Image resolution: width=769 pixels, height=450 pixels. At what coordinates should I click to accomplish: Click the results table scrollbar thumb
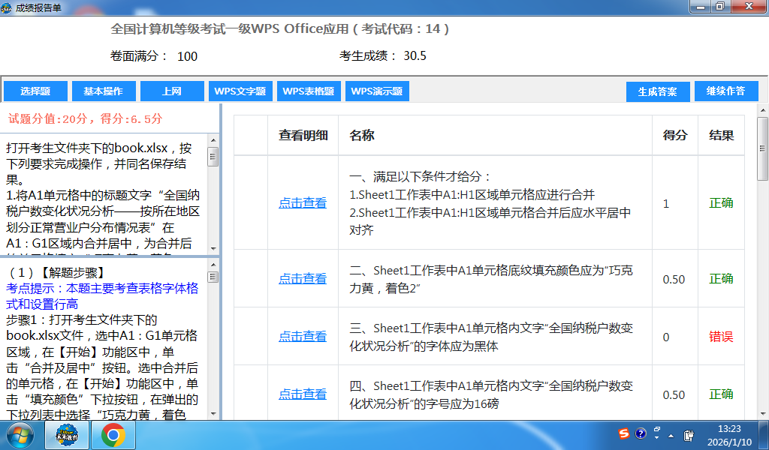[x=763, y=148]
